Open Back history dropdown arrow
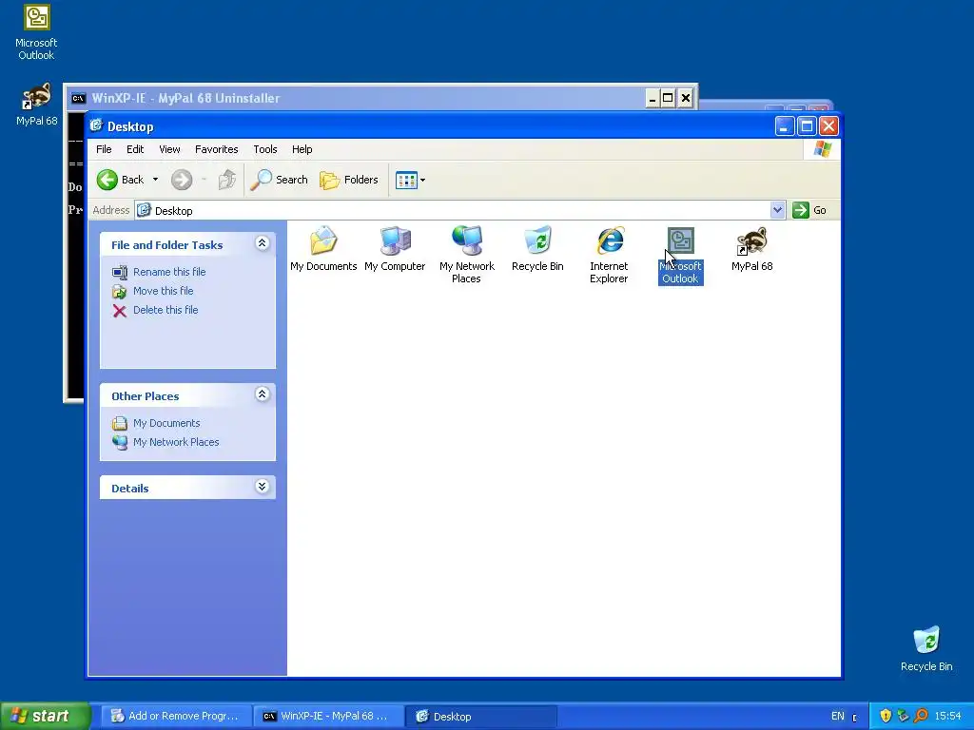 click(x=155, y=180)
